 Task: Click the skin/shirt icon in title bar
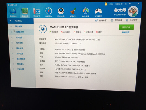point(126,4)
